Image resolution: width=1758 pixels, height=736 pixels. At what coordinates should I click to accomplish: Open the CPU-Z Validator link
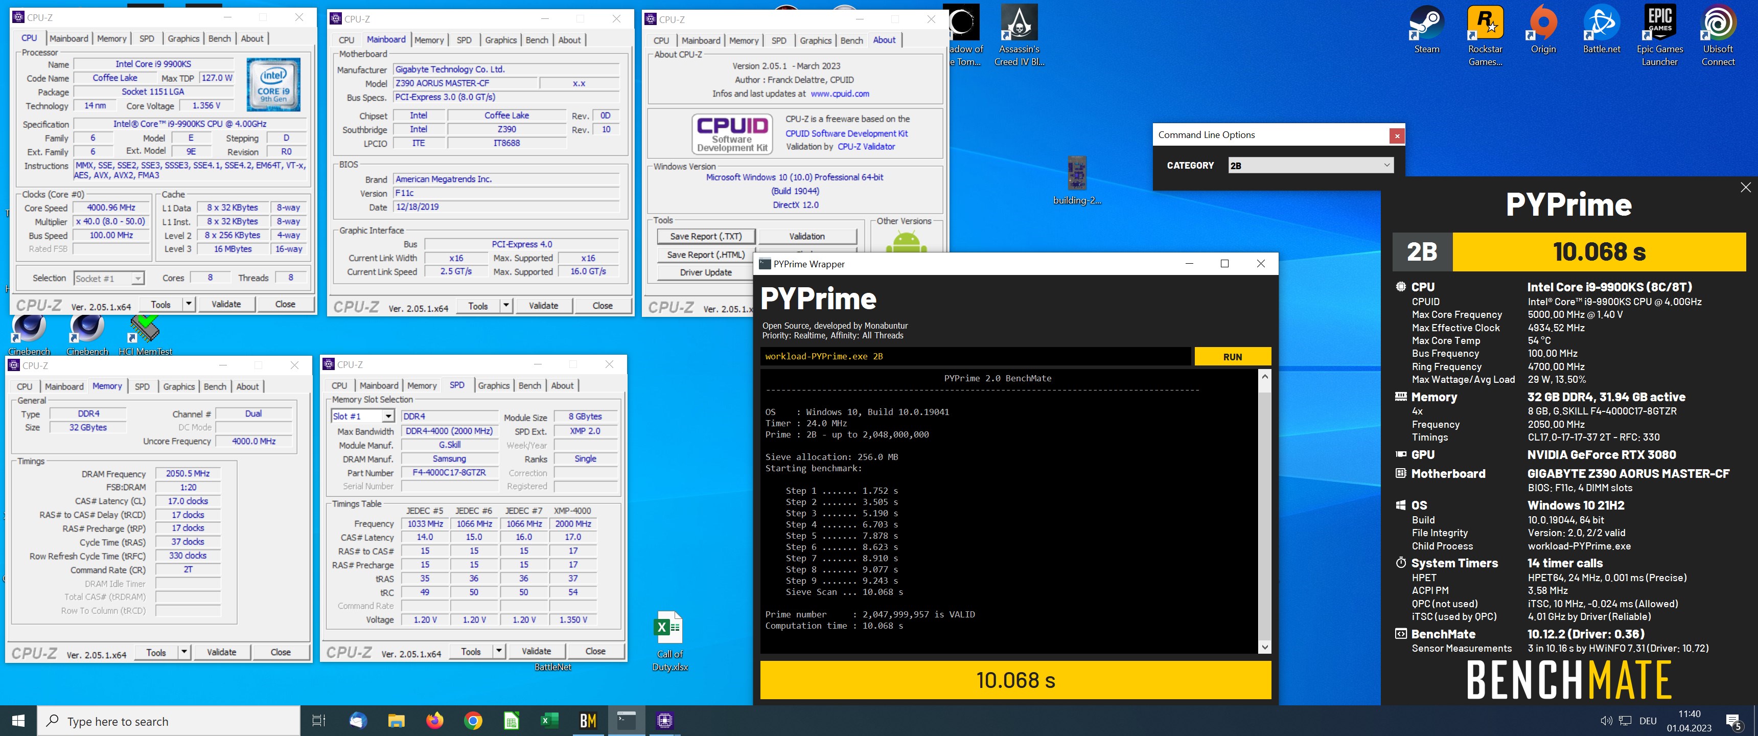[866, 147]
